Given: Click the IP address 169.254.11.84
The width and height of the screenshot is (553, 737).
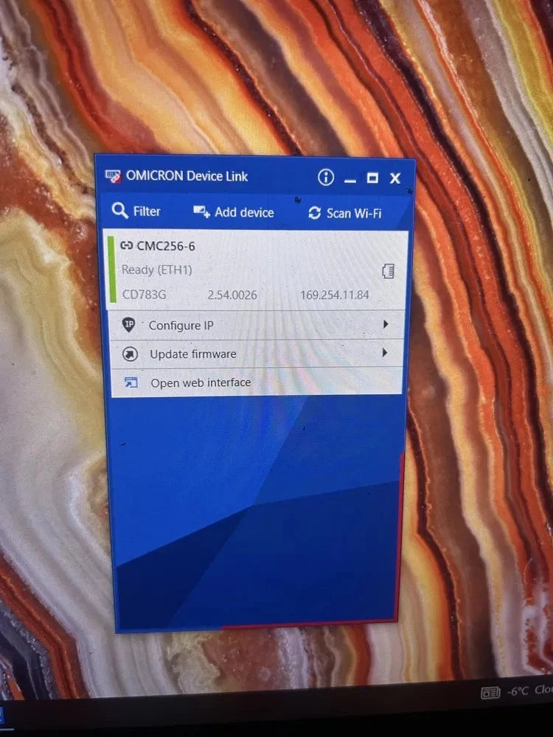Looking at the screenshot, I should pyautogui.click(x=334, y=296).
